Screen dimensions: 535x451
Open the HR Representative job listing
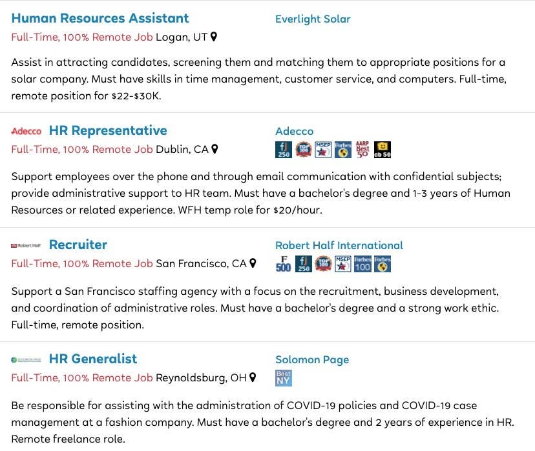(108, 130)
